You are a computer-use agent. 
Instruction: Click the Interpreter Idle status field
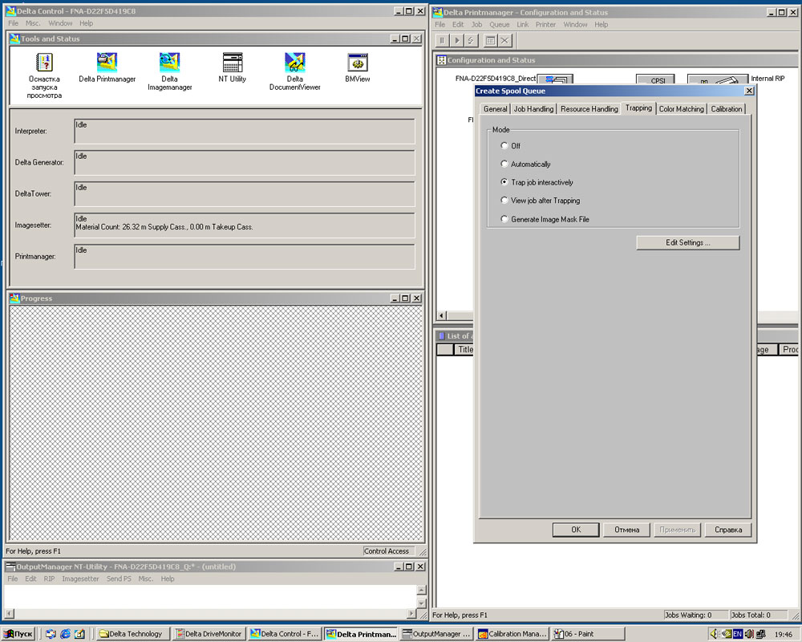click(x=245, y=131)
